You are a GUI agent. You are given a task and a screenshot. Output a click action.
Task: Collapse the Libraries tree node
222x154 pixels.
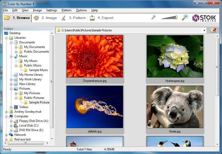pyautogui.click(x=6, y=38)
